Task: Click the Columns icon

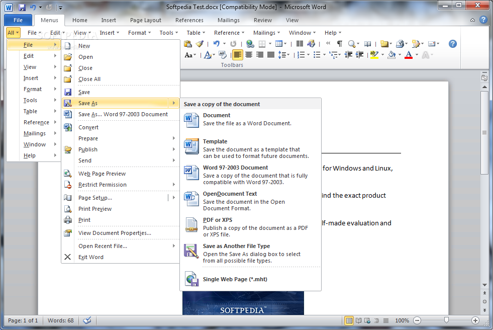Action: [x=300, y=44]
